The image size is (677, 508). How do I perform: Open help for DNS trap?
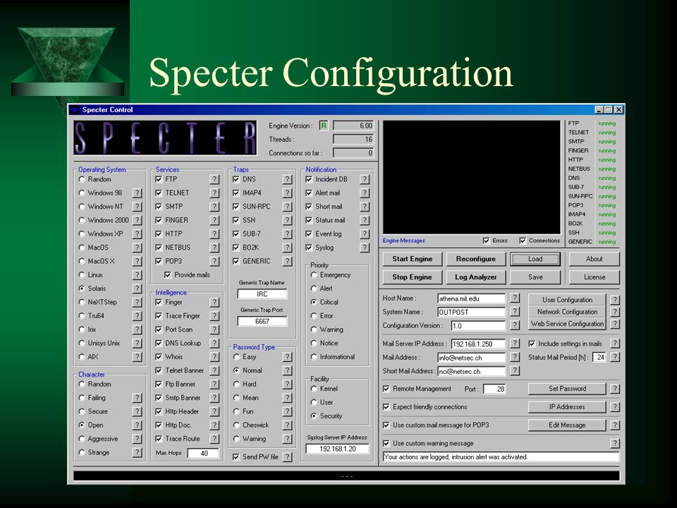[x=287, y=179]
